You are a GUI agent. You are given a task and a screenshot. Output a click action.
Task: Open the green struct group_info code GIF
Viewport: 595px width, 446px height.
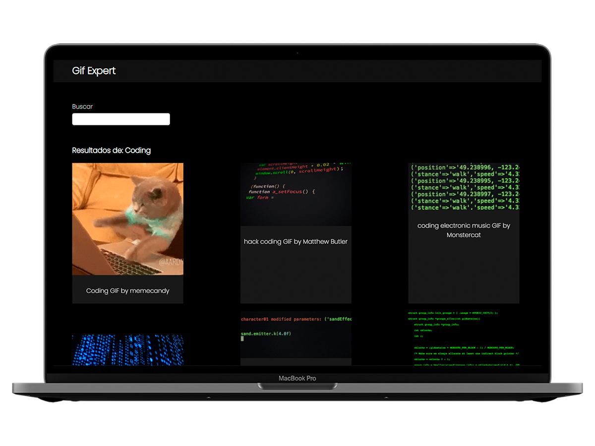[464, 338]
